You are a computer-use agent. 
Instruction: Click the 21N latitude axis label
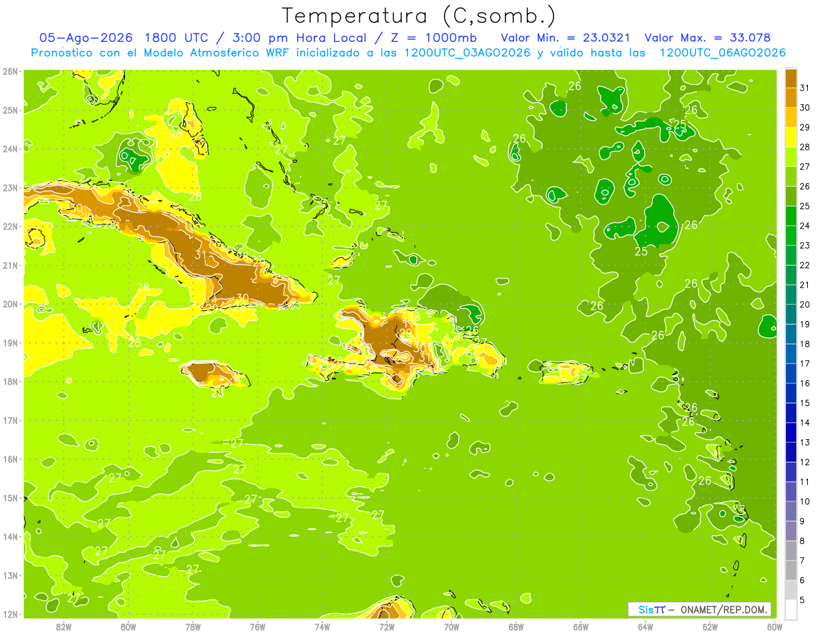pyautogui.click(x=10, y=265)
